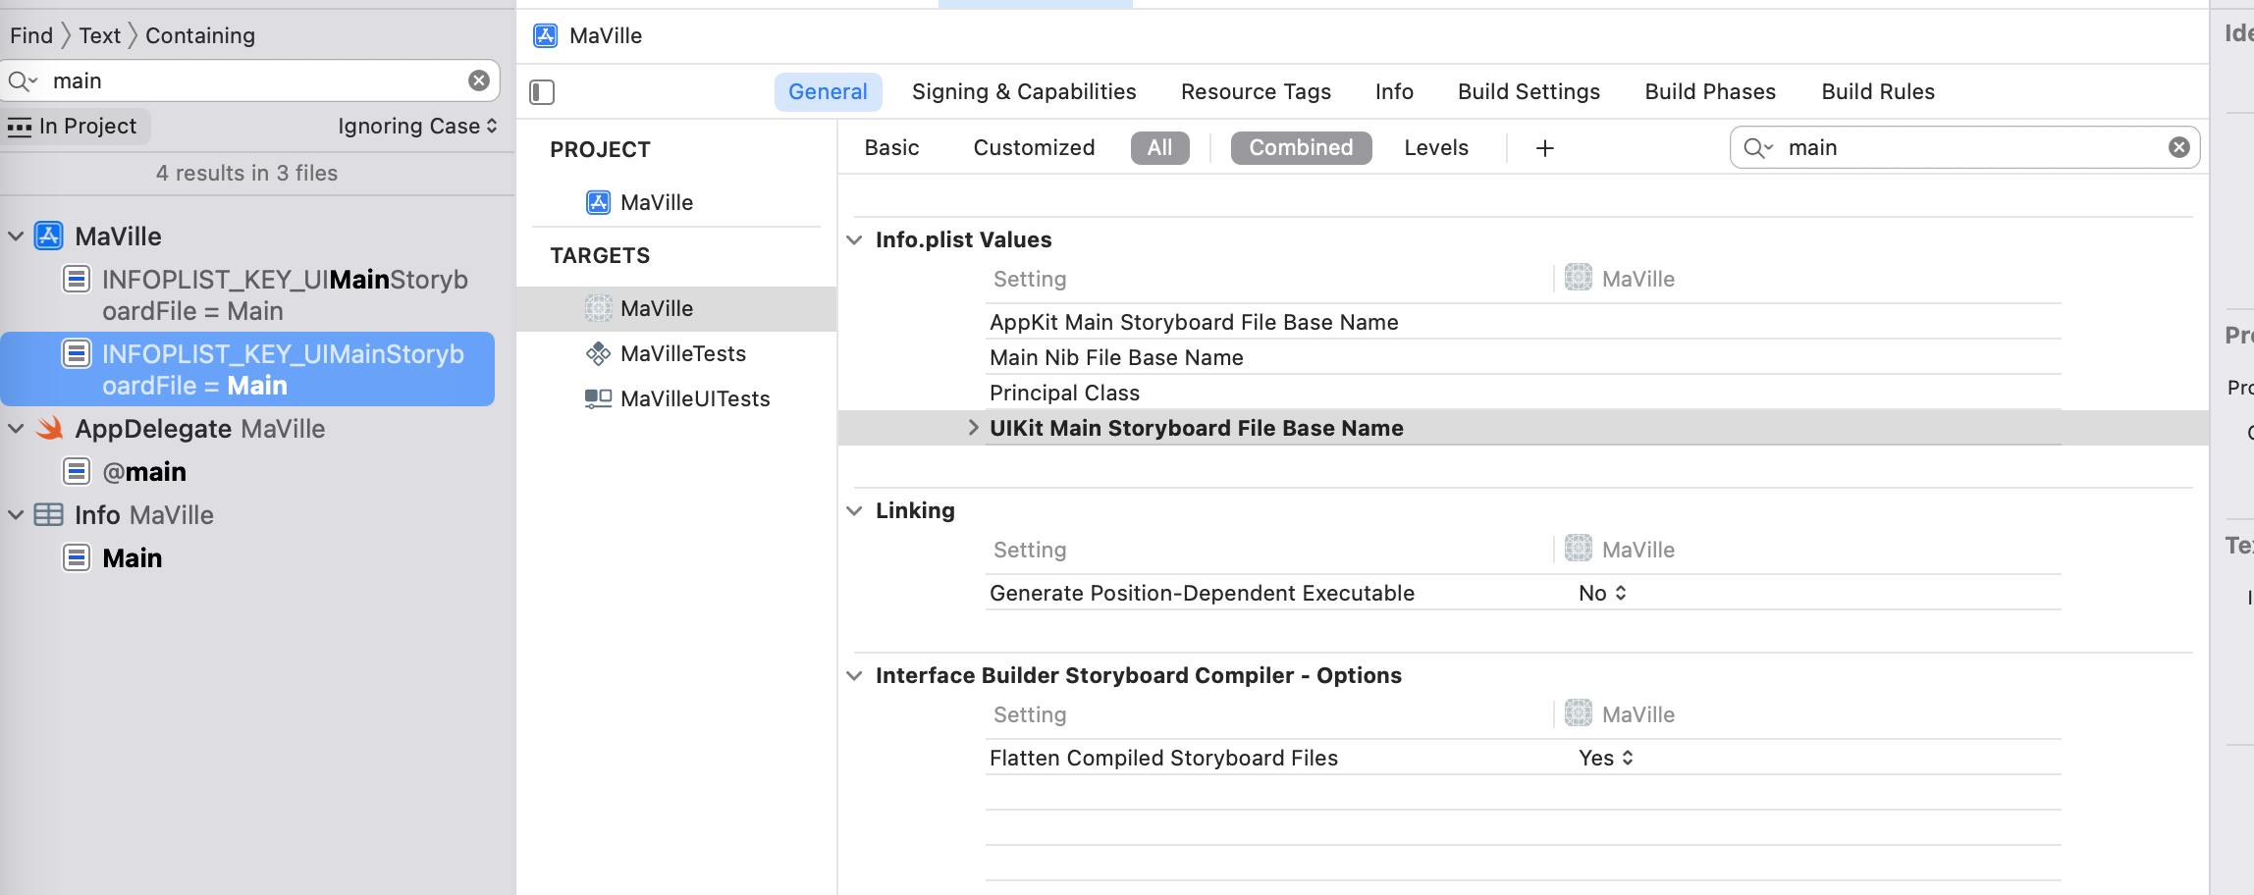Click MaVilleUITests target icon
2254x895 pixels.
[x=598, y=398]
